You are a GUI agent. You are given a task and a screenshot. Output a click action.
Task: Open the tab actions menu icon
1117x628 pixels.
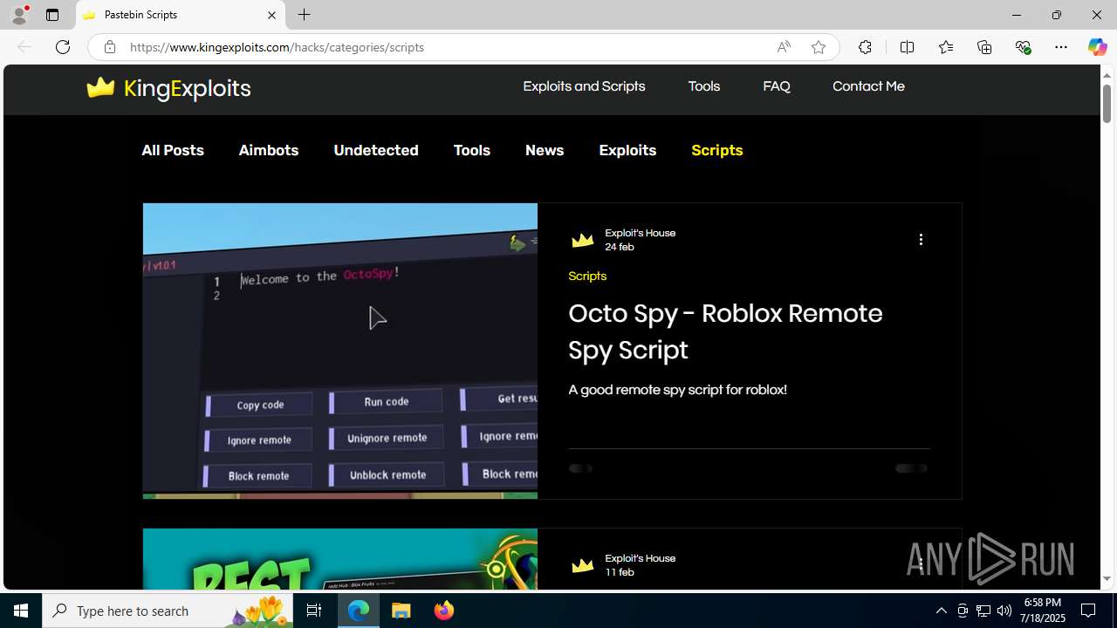52,15
